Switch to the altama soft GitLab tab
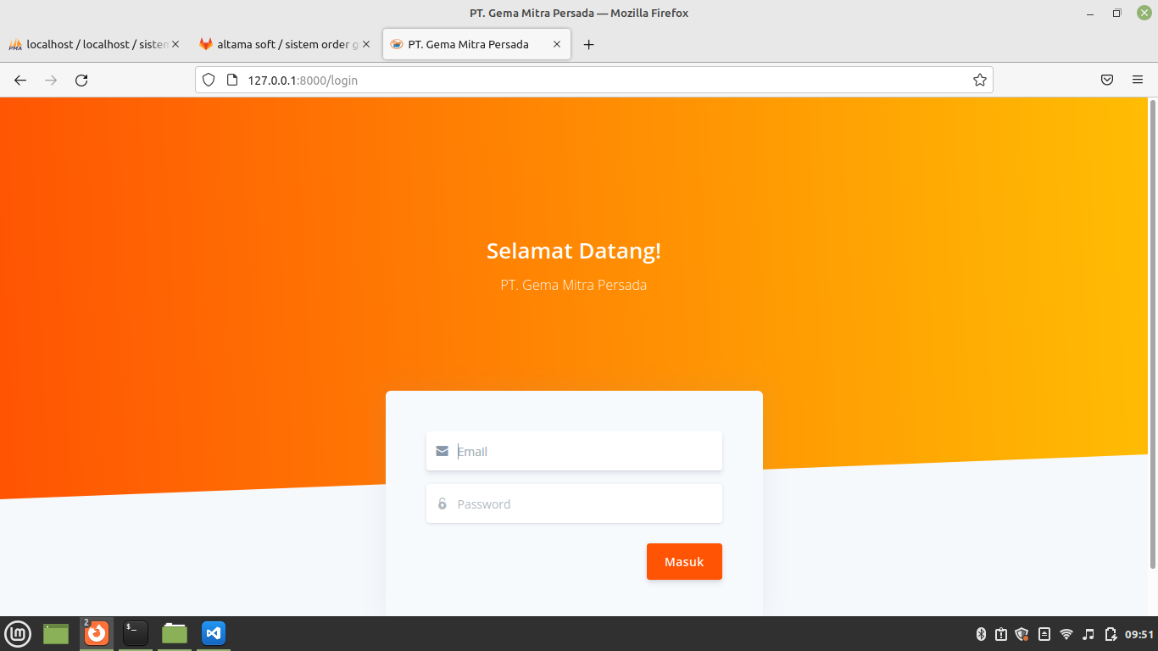 (285, 44)
